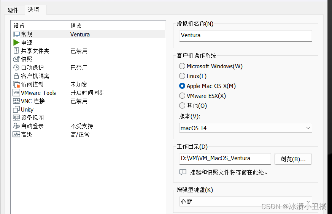Choose the 其他(O) radio button
This screenshot has height=214, width=332.
[182, 105]
